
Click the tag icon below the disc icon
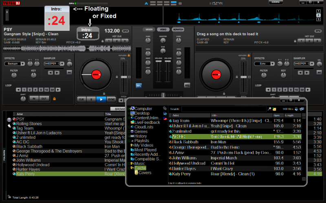tap(9, 125)
